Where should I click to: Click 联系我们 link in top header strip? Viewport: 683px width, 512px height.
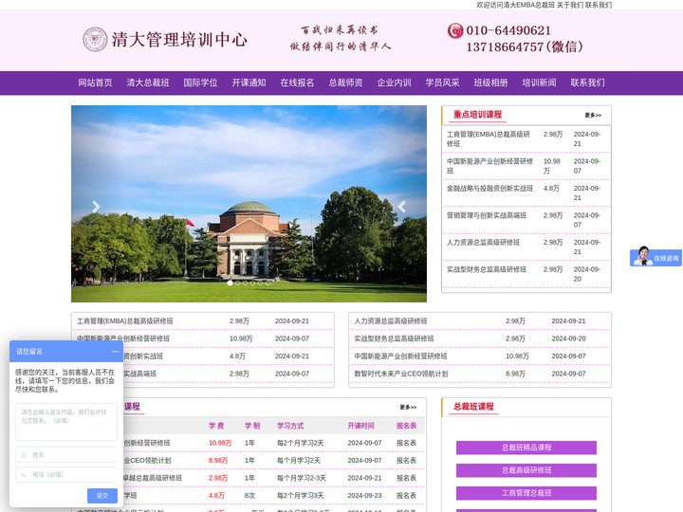click(x=598, y=5)
